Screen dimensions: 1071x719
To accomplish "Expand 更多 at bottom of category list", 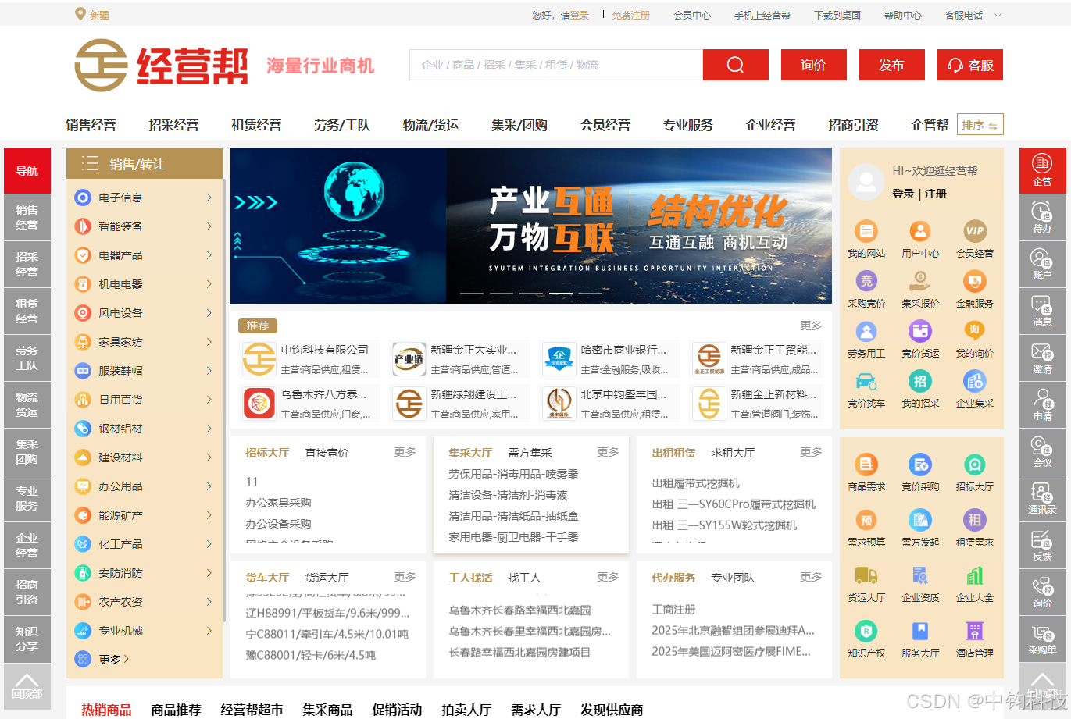I will point(114,659).
